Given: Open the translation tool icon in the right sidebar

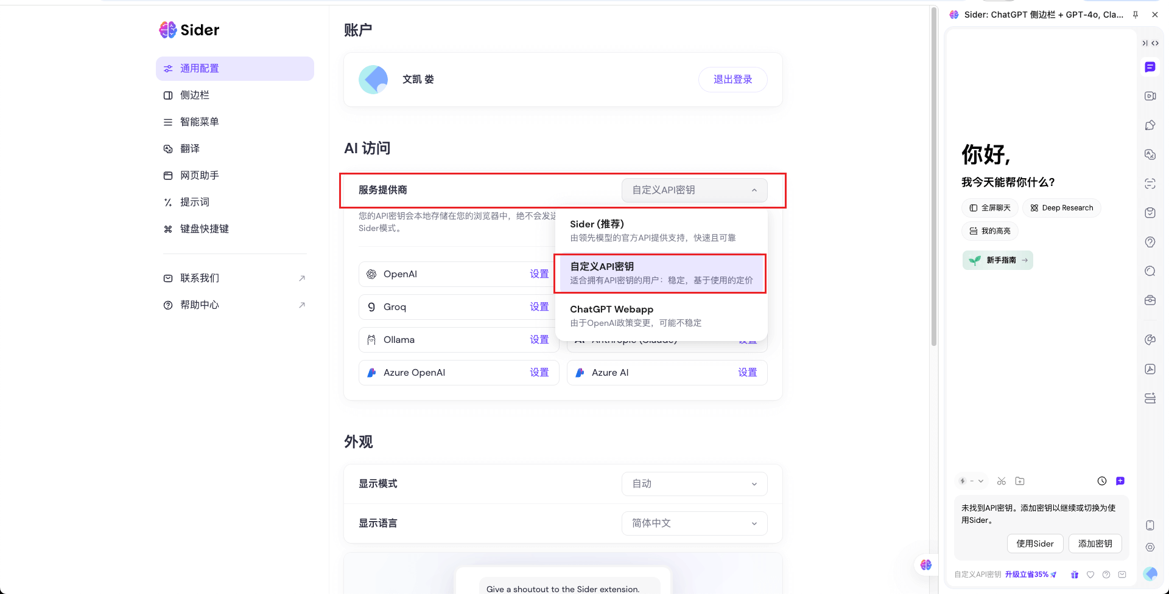Looking at the screenshot, I should [x=1150, y=154].
